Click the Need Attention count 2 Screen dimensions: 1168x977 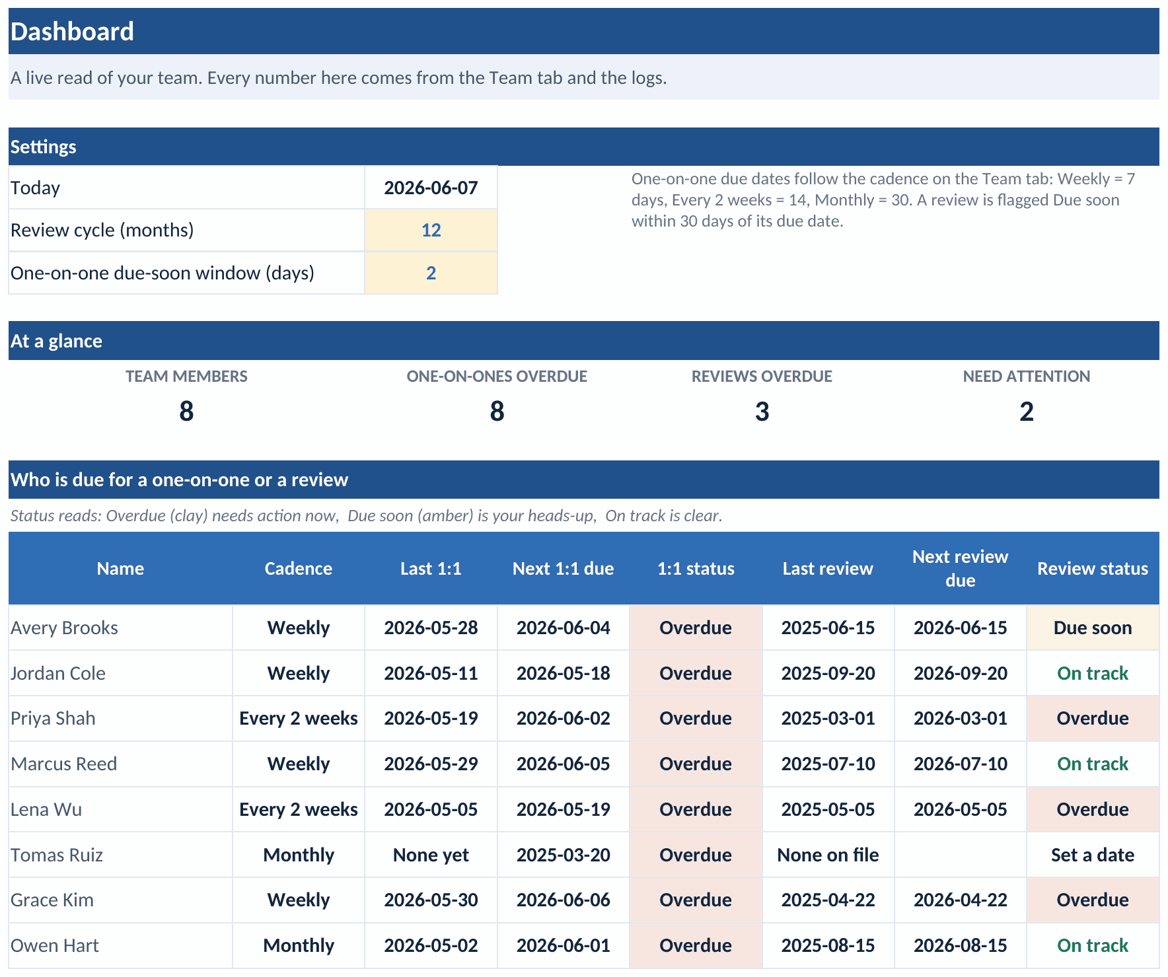pyautogui.click(x=1026, y=412)
